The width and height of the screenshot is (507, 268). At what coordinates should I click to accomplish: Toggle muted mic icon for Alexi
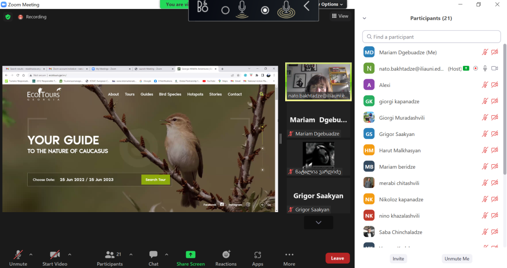coord(485,85)
